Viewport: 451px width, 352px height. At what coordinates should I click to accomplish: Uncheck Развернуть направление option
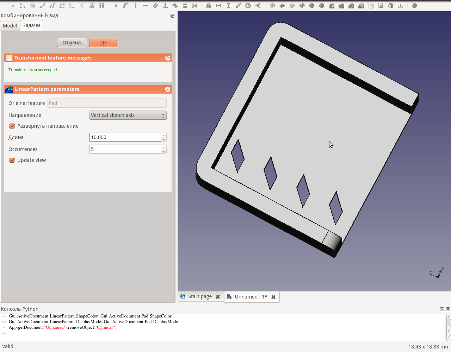pos(12,126)
